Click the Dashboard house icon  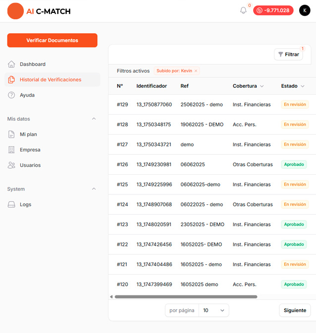pyautogui.click(x=11, y=64)
